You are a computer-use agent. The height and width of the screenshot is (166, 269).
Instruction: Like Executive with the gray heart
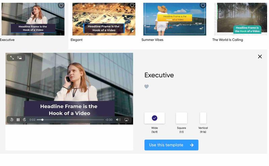click(147, 86)
